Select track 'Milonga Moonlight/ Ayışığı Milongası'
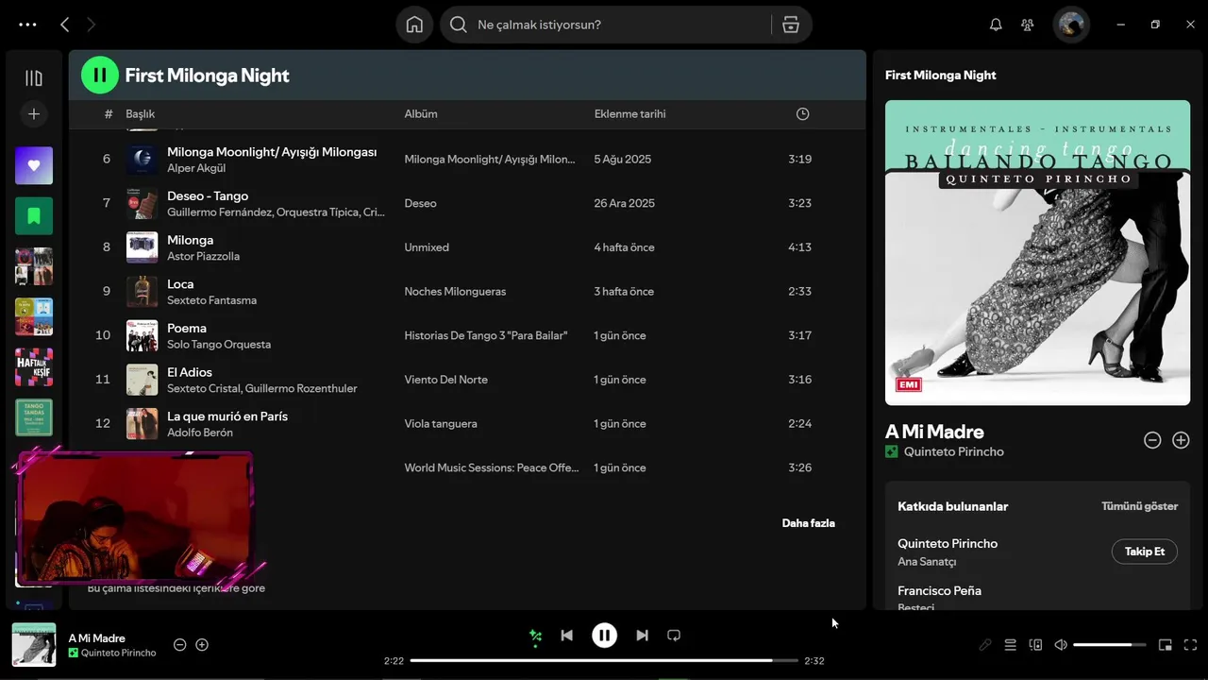Image resolution: width=1208 pixels, height=680 pixels. [x=272, y=152]
